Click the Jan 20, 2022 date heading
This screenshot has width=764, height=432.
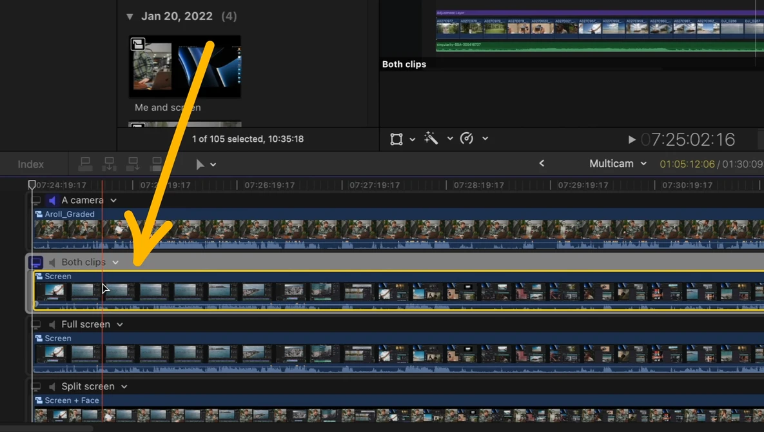point(177,16)
